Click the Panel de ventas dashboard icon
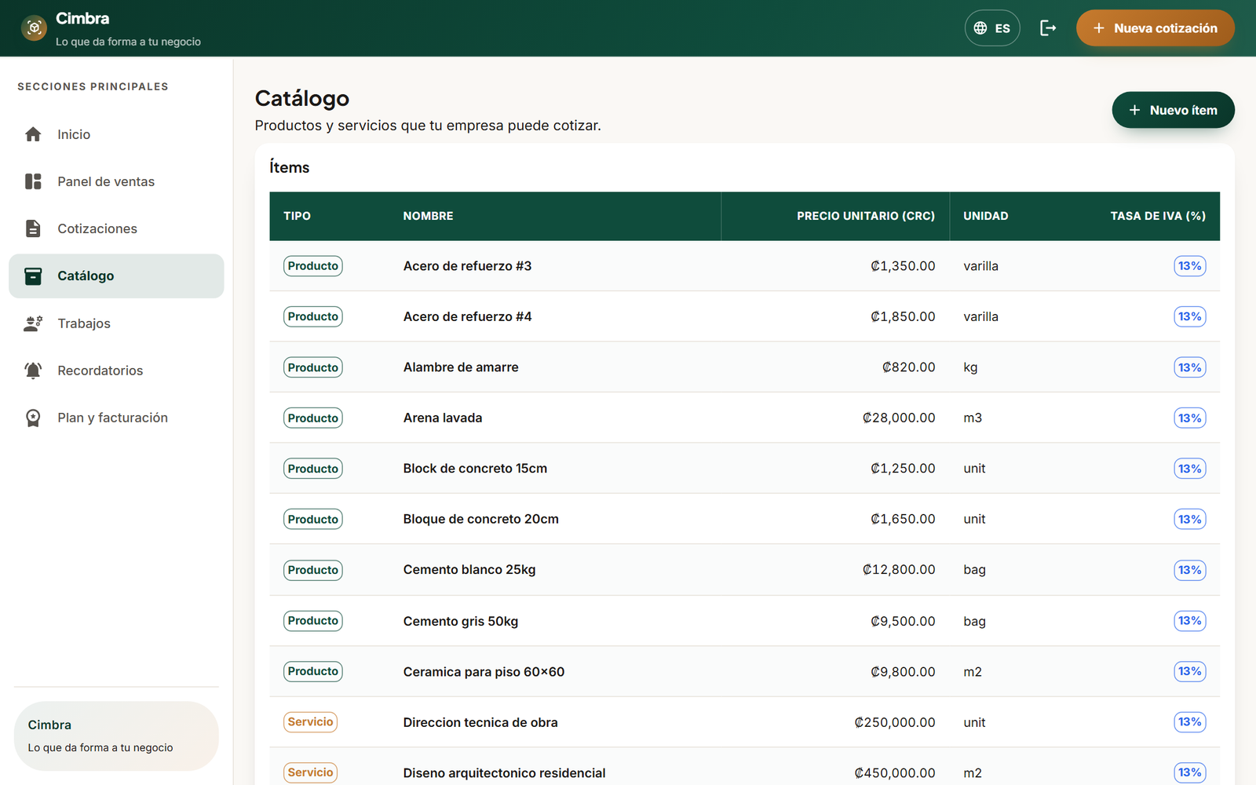 tap(33, 181)
